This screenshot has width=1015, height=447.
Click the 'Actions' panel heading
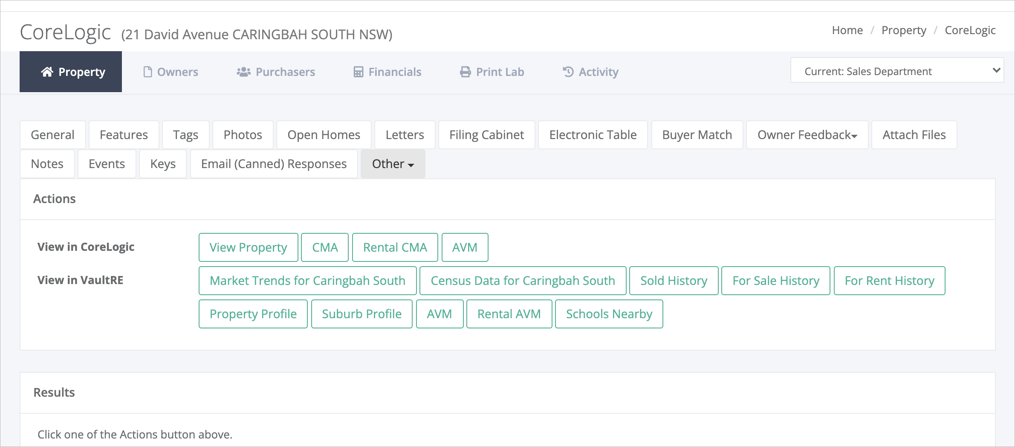pos(55,199)
